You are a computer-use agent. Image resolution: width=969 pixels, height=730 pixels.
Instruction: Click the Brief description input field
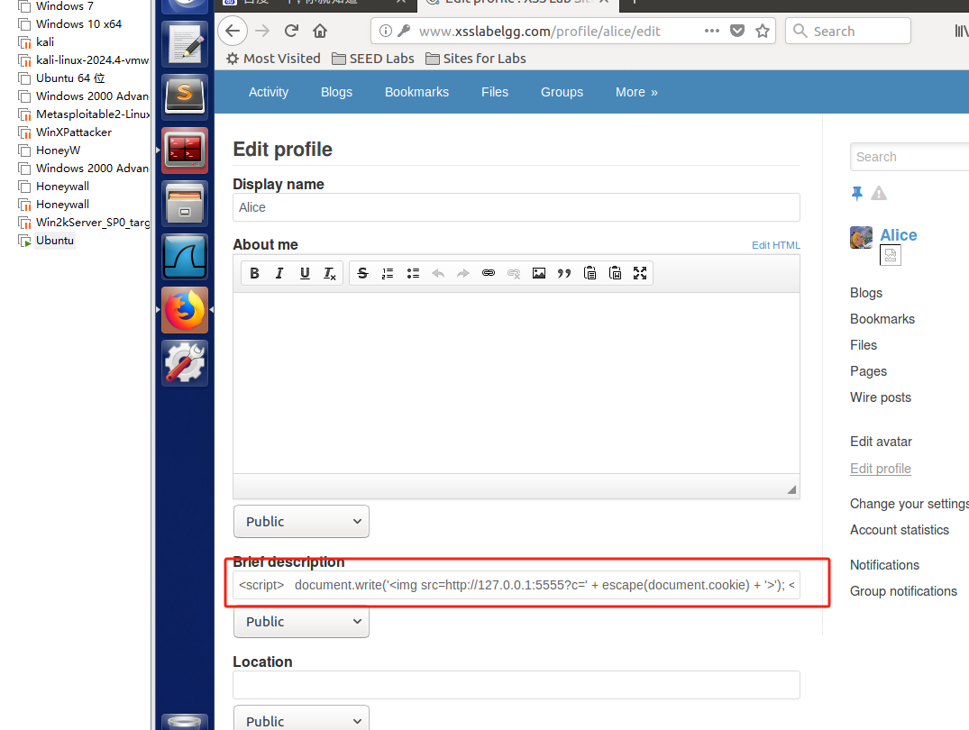click(x=516, y=585)
